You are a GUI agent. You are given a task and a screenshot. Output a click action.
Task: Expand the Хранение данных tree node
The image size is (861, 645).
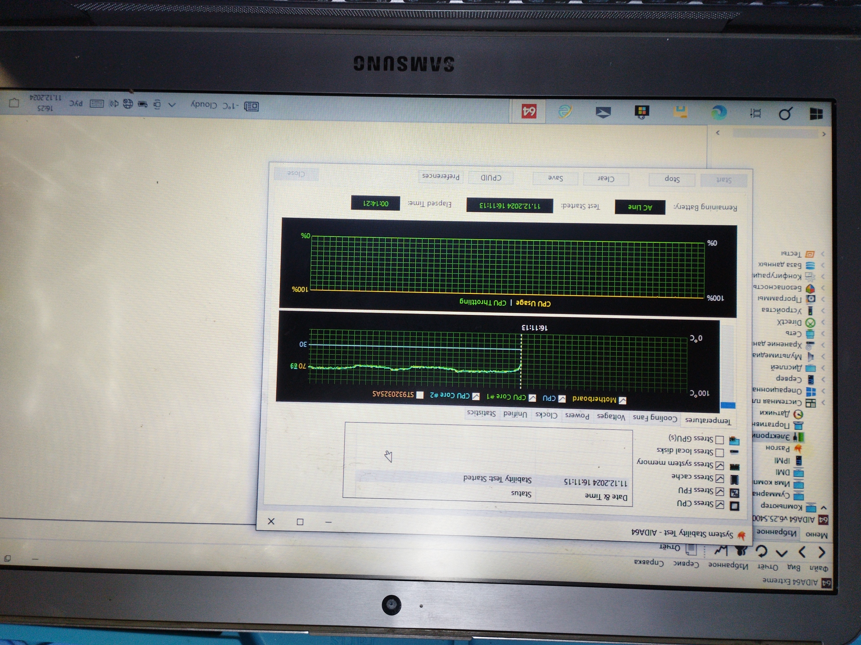(823, 345)
